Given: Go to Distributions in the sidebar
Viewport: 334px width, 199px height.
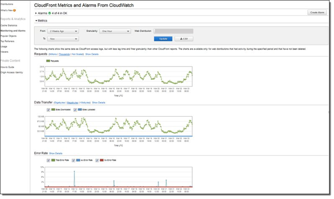Looking at the screenshot, I should pyautogui.click(x=6, y=4).
